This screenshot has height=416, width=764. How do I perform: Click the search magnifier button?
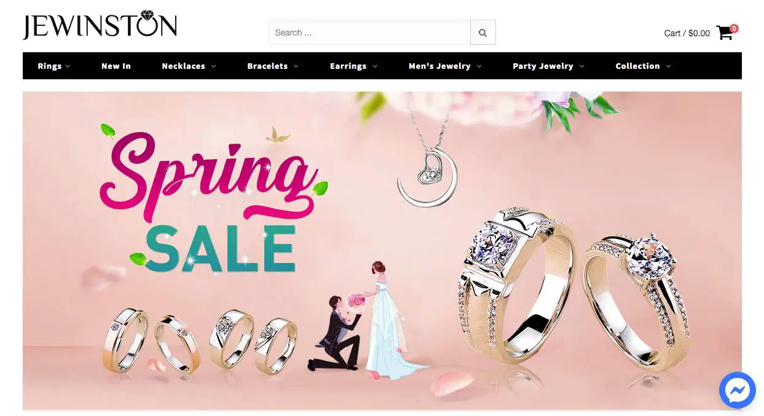[483, 33]
